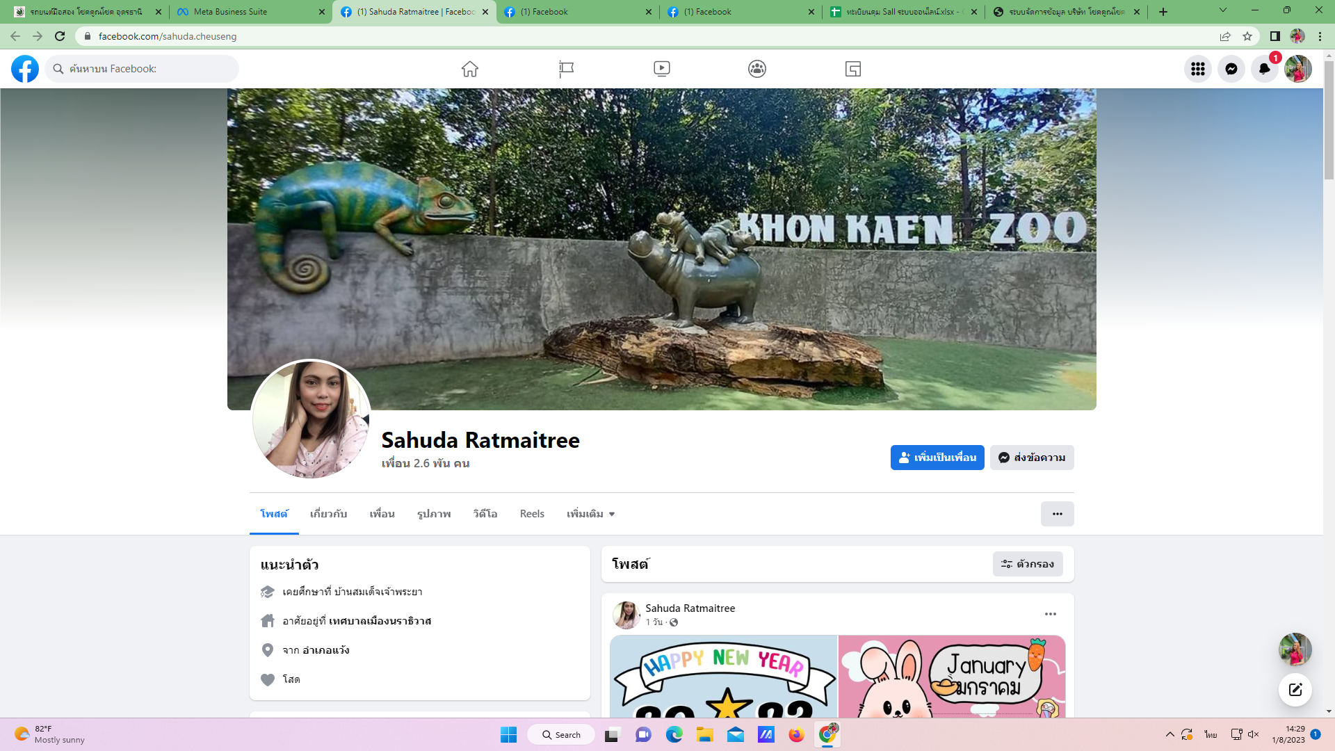This screenshot has height=751, width=1335.
Task: Bookmark this page with the star icon
Action: [1247, 36]
